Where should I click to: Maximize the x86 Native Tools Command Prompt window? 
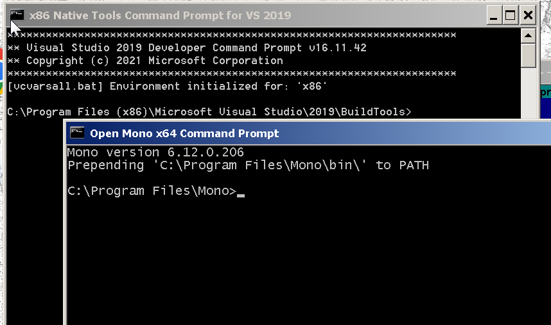click(x=511, y=15)
